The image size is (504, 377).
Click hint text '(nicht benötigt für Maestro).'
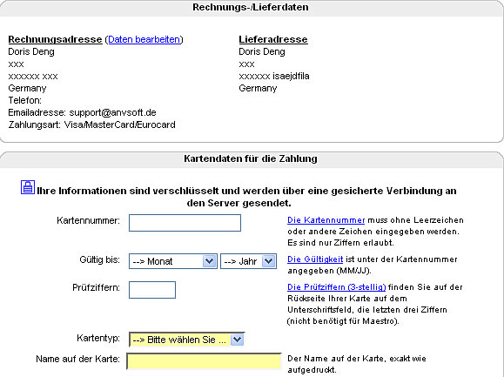pyautogui.click(x=343, y=321)
